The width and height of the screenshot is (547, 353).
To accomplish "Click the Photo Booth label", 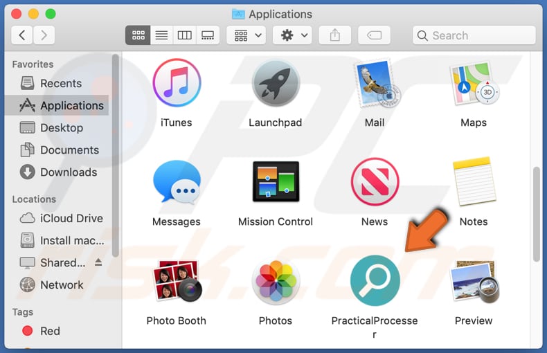I will (x=176, y=321).
